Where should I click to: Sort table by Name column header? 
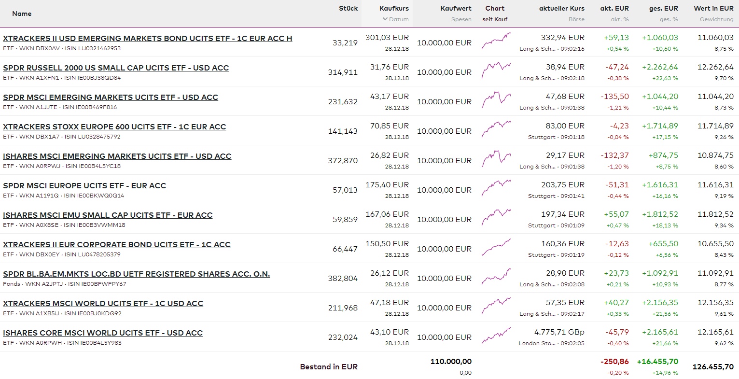22,14
